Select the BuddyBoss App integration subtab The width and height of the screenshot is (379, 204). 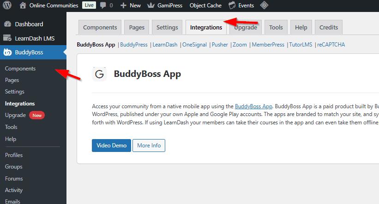click(x=96, y=45)
